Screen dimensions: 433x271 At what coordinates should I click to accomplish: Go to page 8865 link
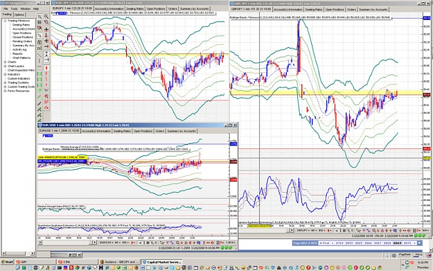[359, 243]
